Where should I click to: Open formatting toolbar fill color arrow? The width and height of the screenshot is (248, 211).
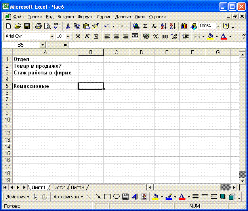(217, 36)
